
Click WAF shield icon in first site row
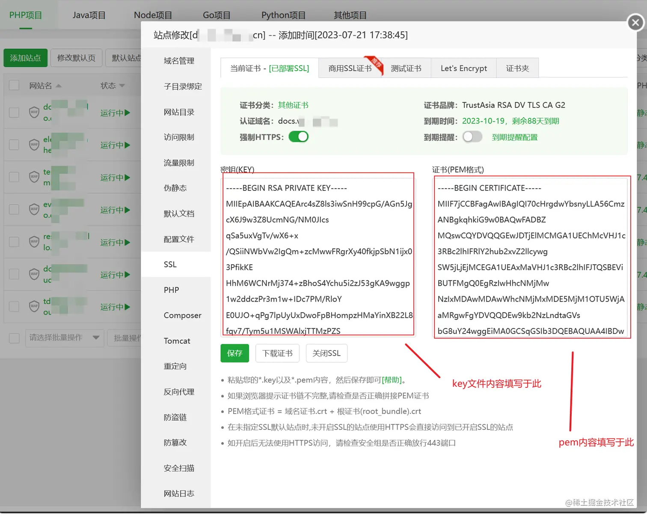pyautogui.click(x=34, y=112)
